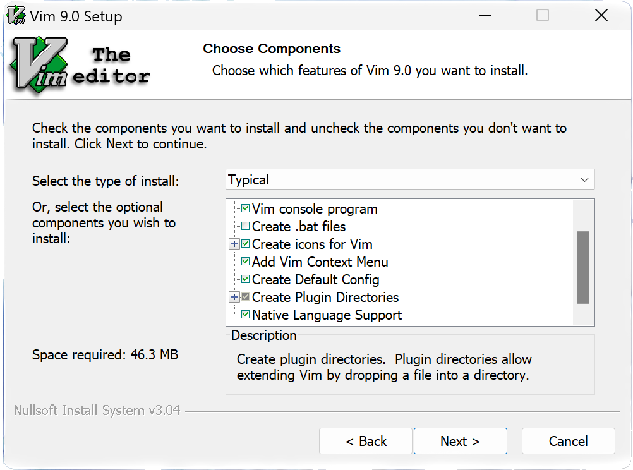Open the install type dropdown showing Typical

pyautogui.click(x=410, y=180)
